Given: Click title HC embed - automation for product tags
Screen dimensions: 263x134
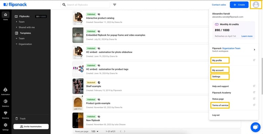Looking at the screenshot, I should click(x=107, y=69).
